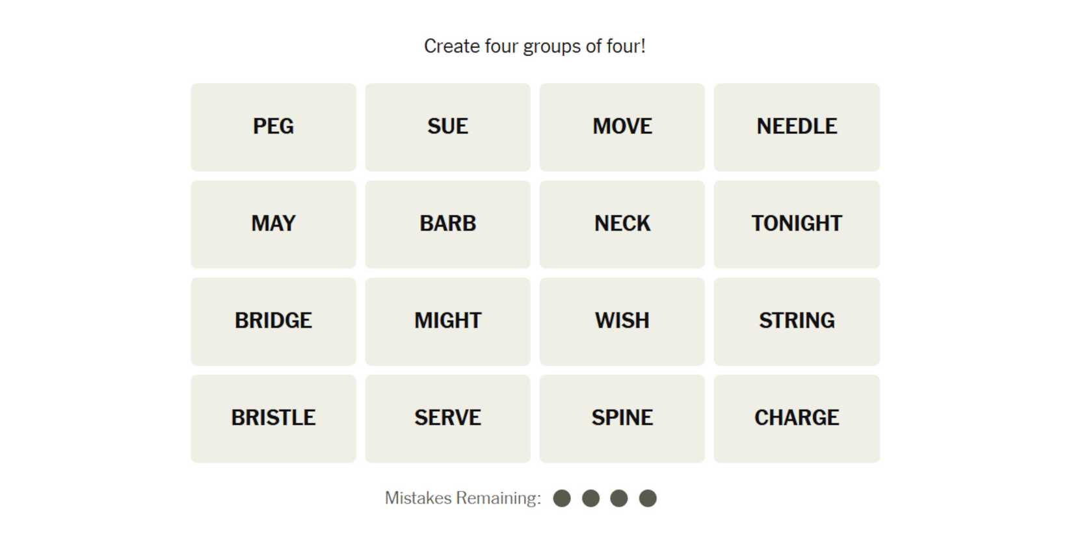Choose the BARB word tile
Screen dimensions: 1073x536
click(x=447, y=224)
